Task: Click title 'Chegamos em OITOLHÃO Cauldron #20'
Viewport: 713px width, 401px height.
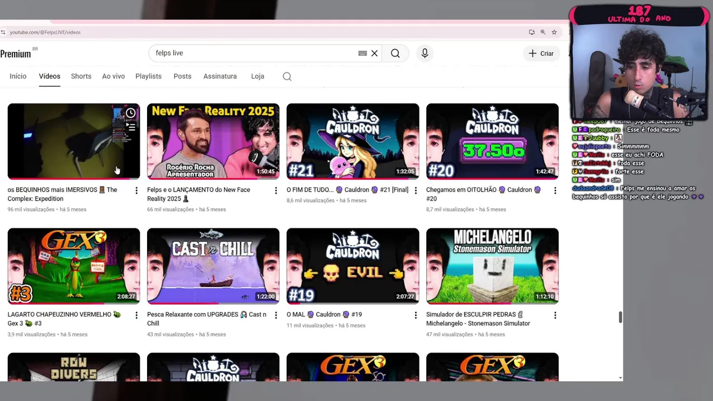Action: coord(484,194)
